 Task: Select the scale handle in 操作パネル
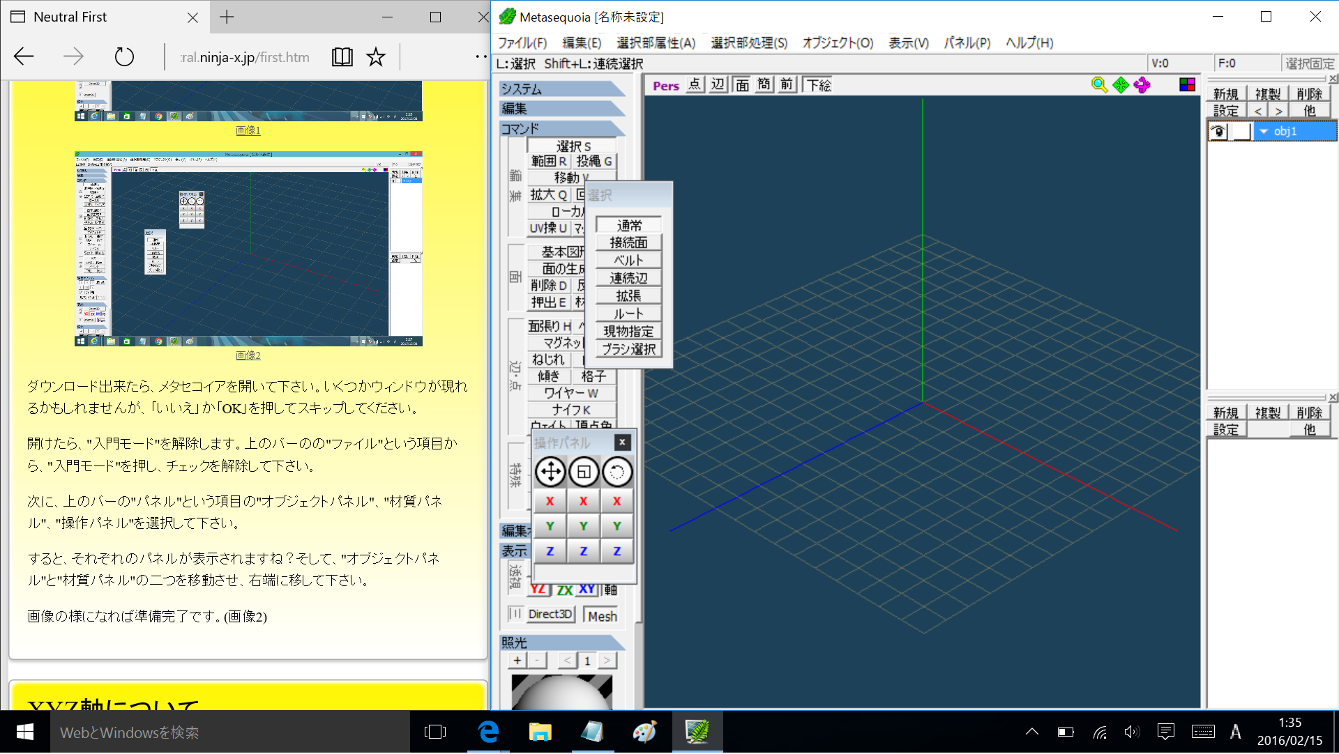(x=584, y=472)
